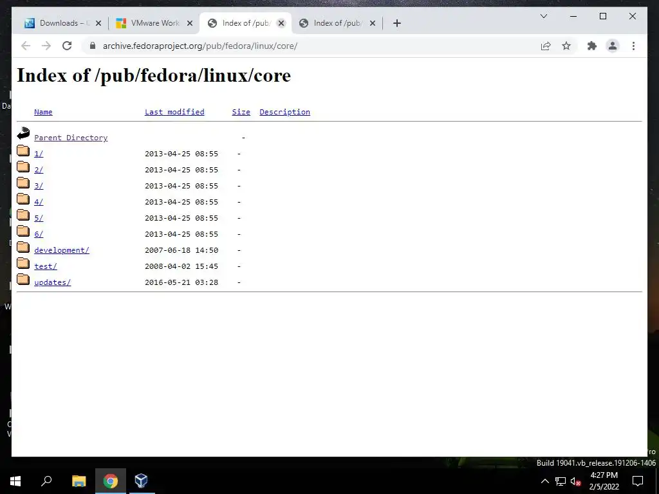Sort listing by Description
This screenshot has width=659, height=494.
[x=284, y=112]
